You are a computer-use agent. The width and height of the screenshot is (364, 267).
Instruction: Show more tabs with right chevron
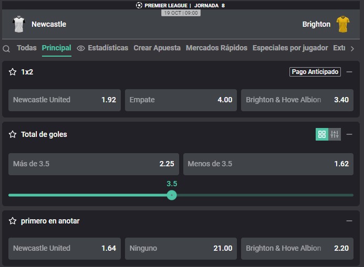352,49
